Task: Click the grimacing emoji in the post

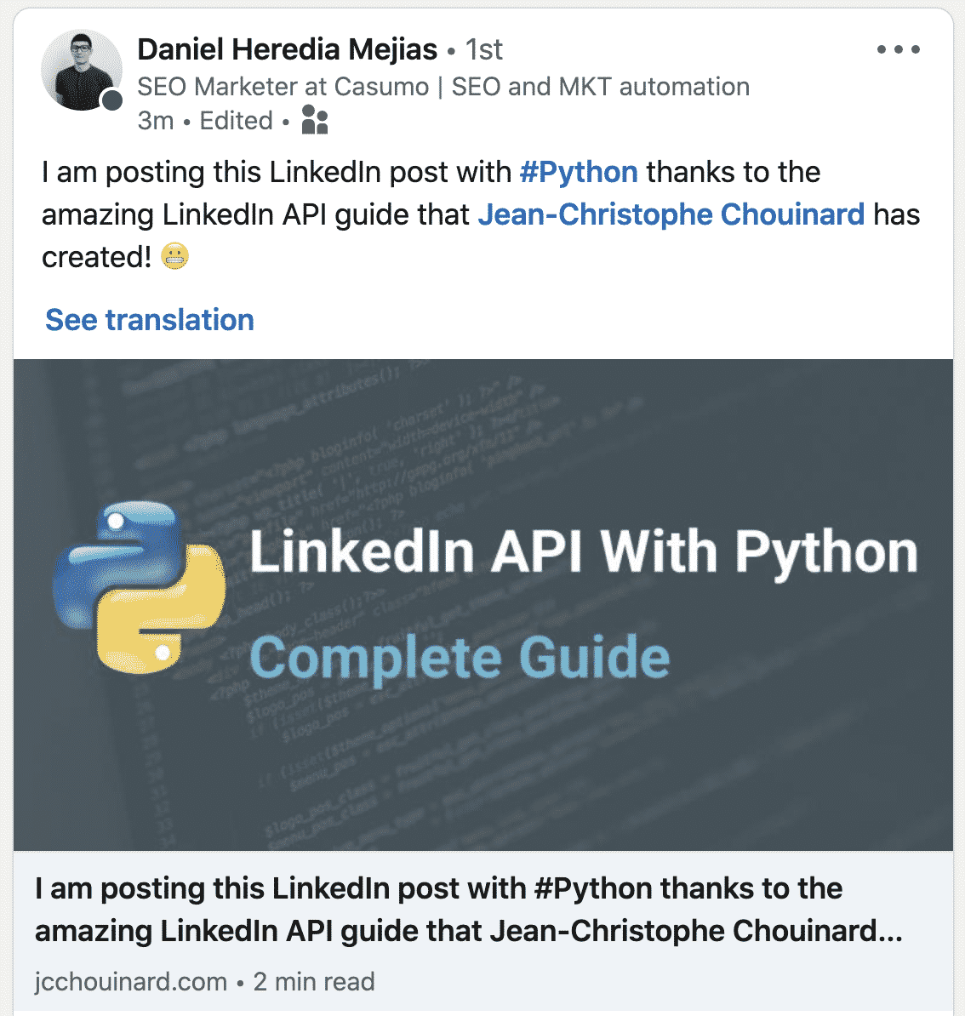Action: pos(174,256)
